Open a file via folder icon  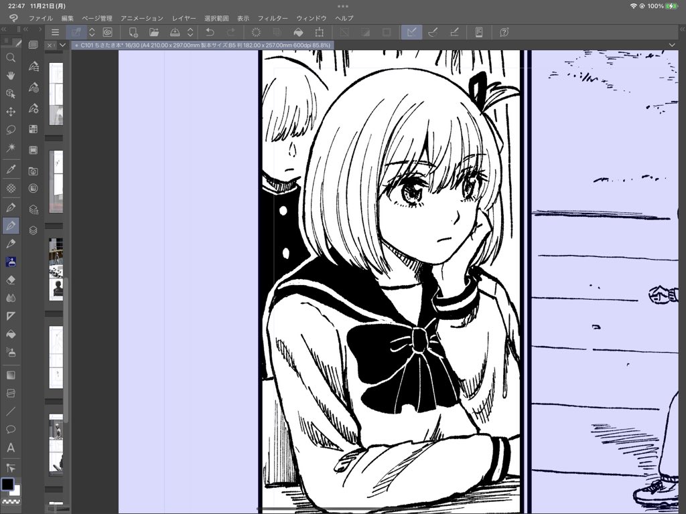click(154, 32)
